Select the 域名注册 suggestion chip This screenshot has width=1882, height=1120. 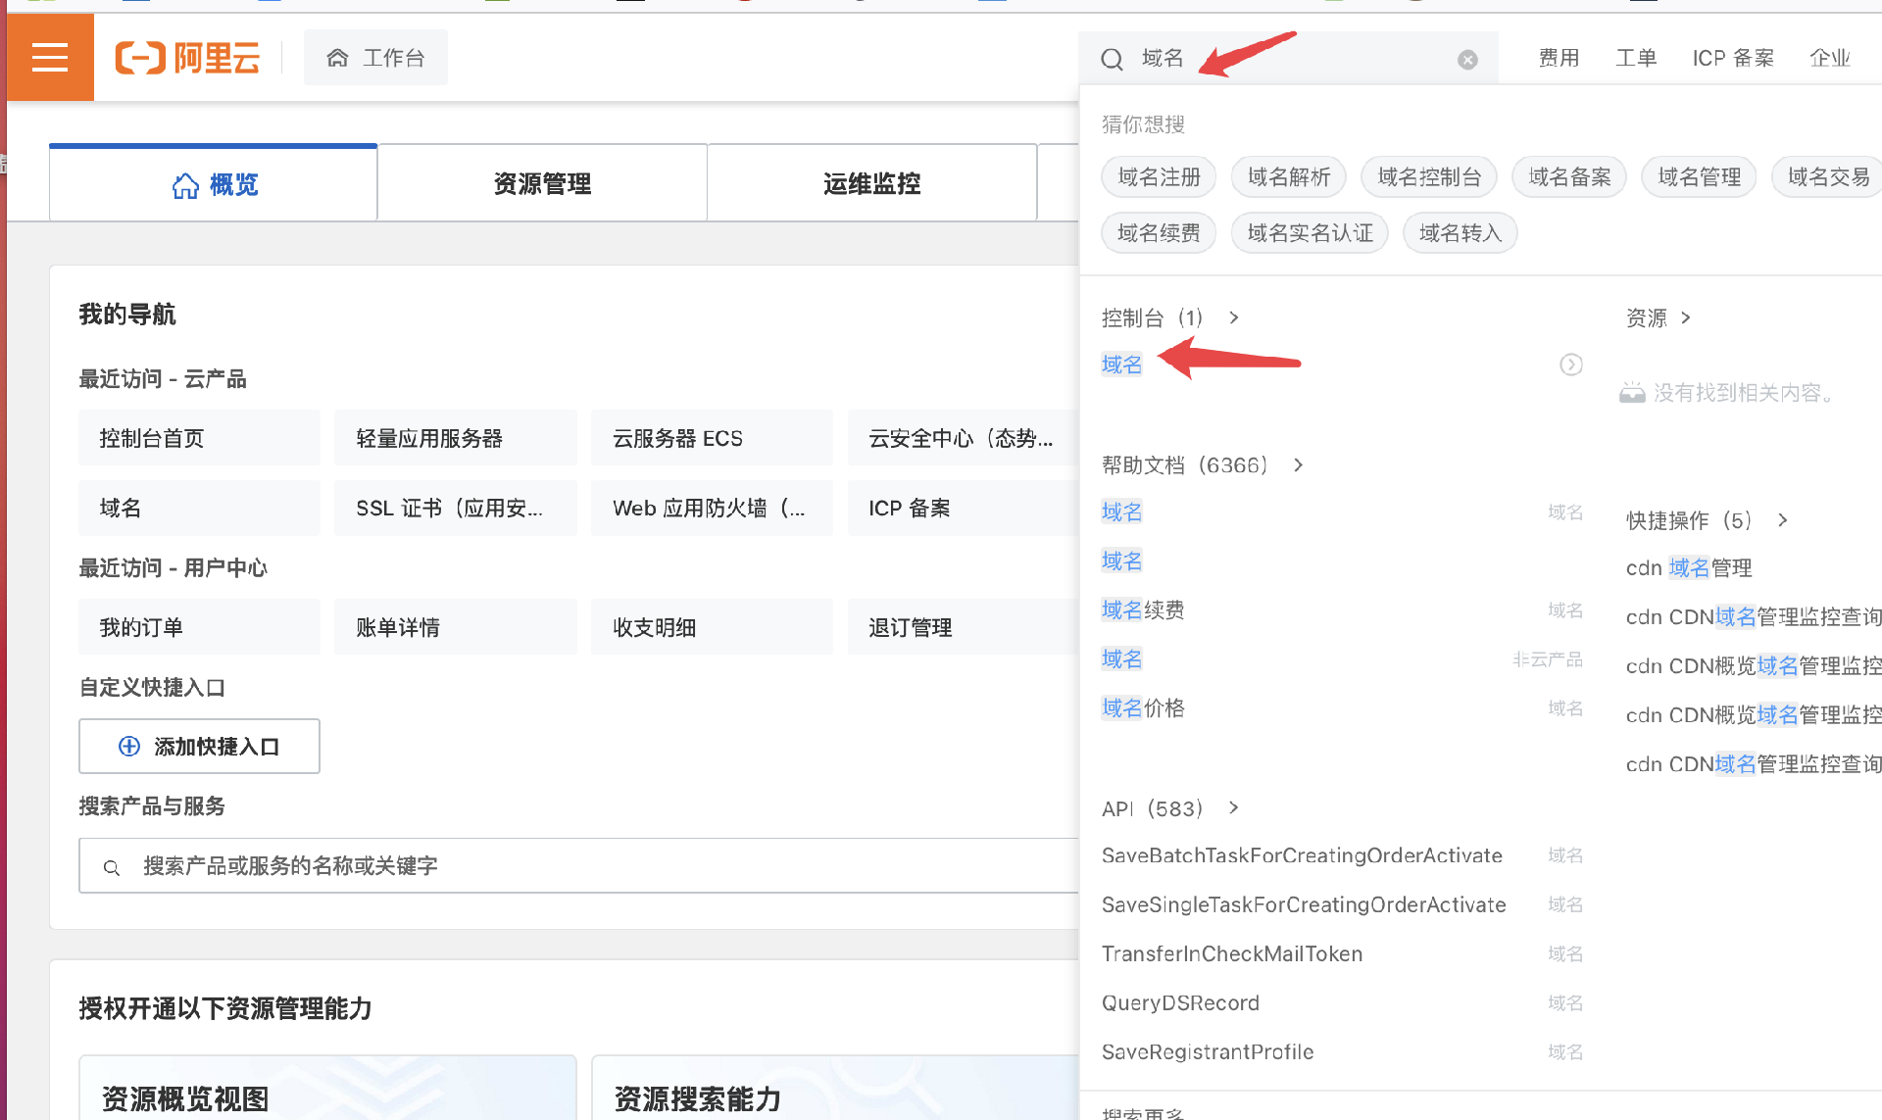(x=1159, y=176)
